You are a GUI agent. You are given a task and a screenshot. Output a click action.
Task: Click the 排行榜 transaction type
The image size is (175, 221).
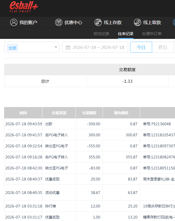50,206
